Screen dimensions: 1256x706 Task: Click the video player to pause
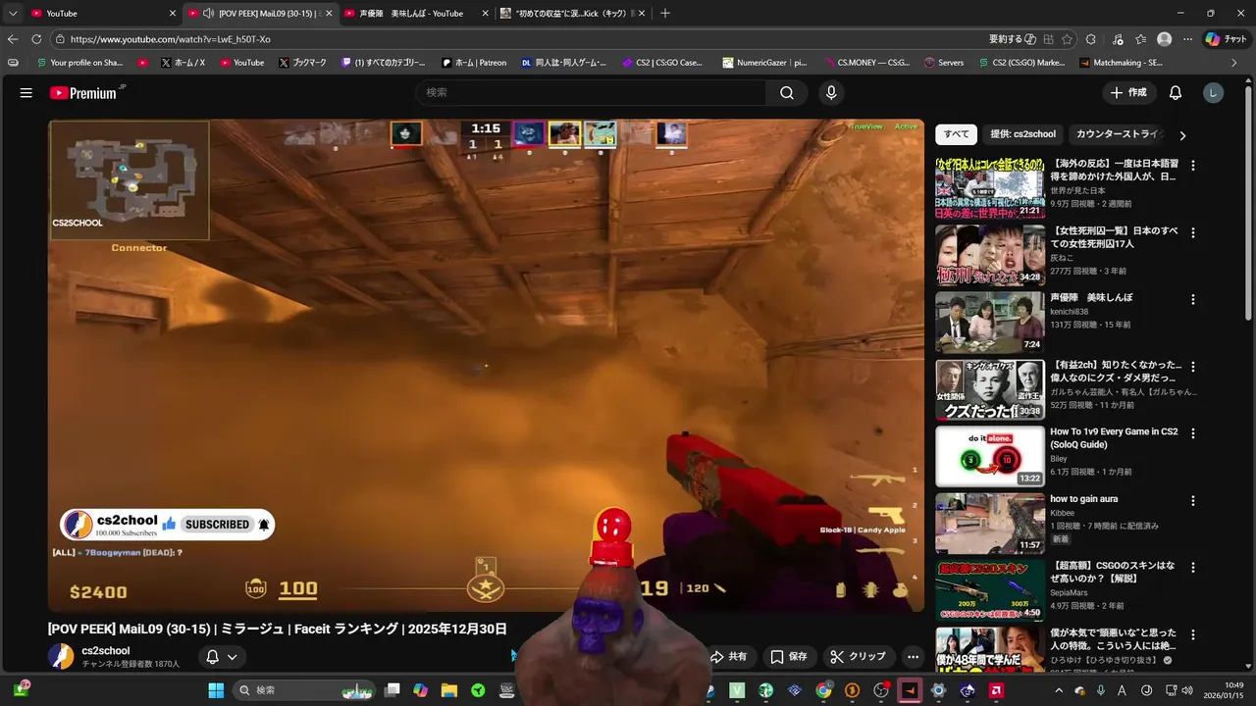486,365
